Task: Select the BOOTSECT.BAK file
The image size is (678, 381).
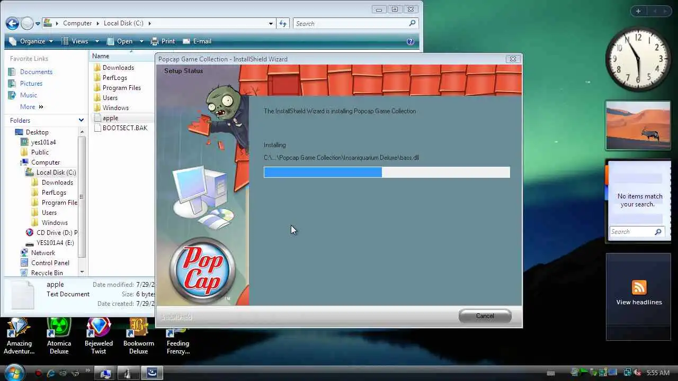Action: tap(120, 128)
